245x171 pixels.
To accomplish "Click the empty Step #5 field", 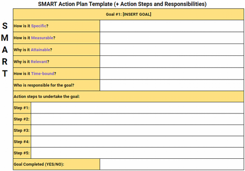I will tap(137, 153).
